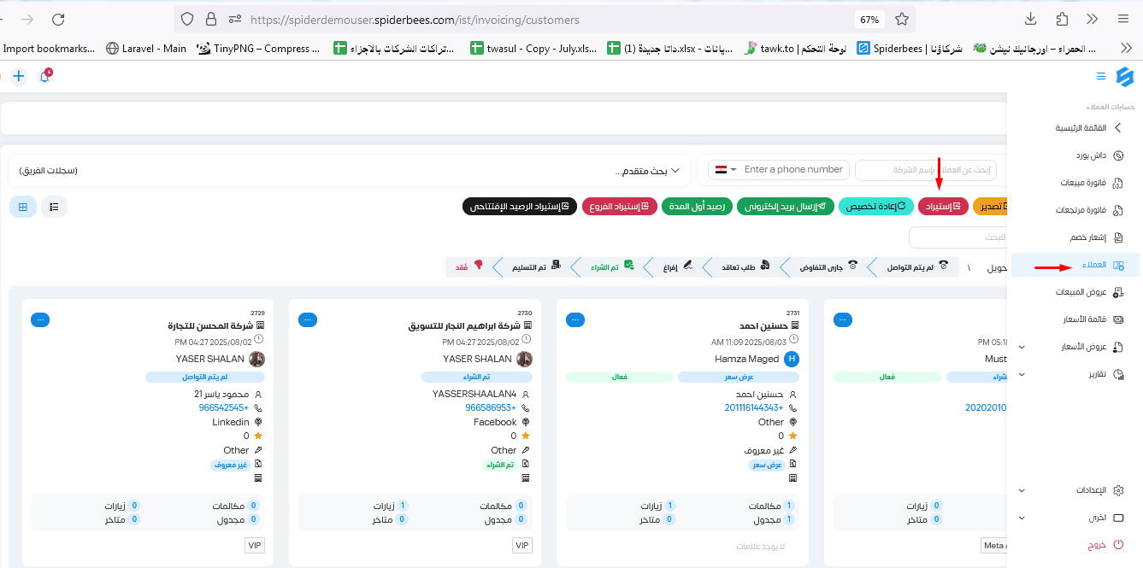Click the notifications bell icon

coord(44,77)
